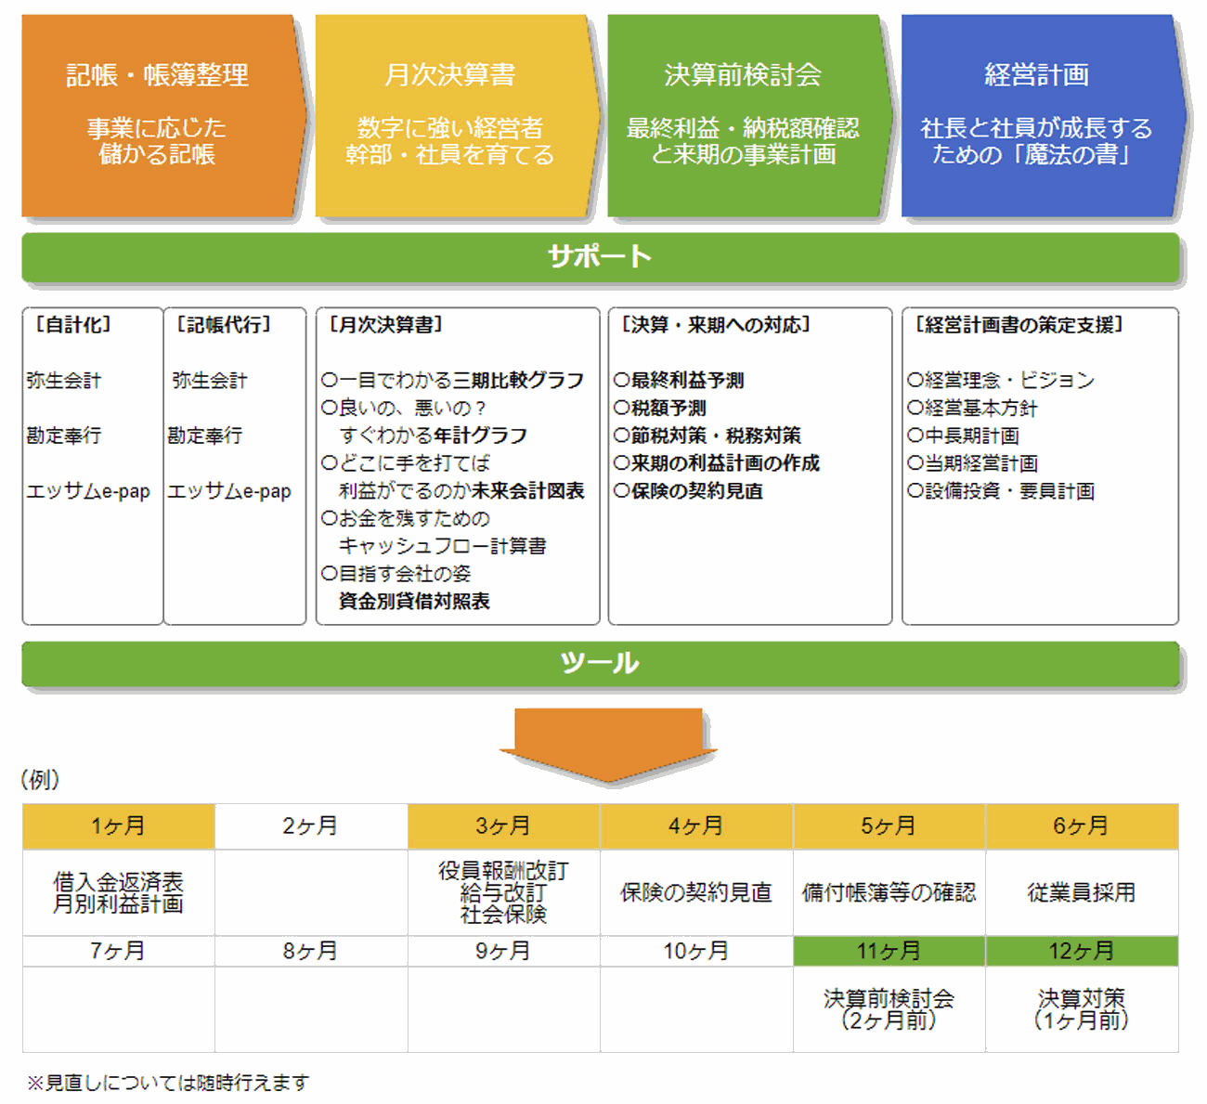Click 一目でわかる三期比較グラフ item
Screen dimensions: 1207x1104
(x=453, y=381)
